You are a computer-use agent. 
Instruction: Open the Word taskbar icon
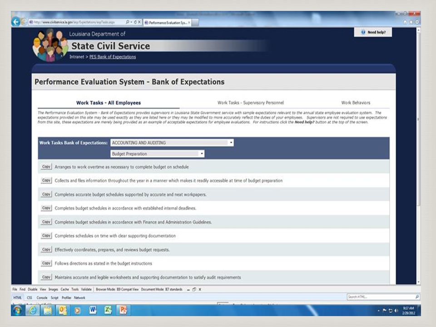coord(93,310)
